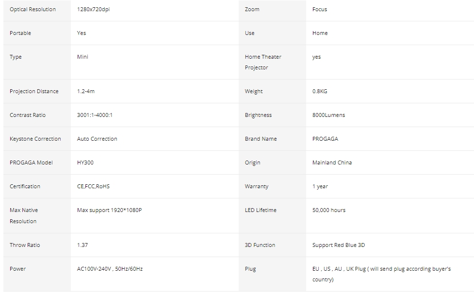The width and height of the screenshot is (474, 293).
Task: Click the 8000Lumens brightness value
Action: coord(328,115)
